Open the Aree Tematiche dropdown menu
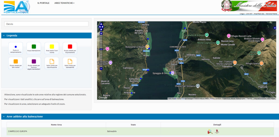This screenshot has height=137, width=279. click(x=64, y=3)
